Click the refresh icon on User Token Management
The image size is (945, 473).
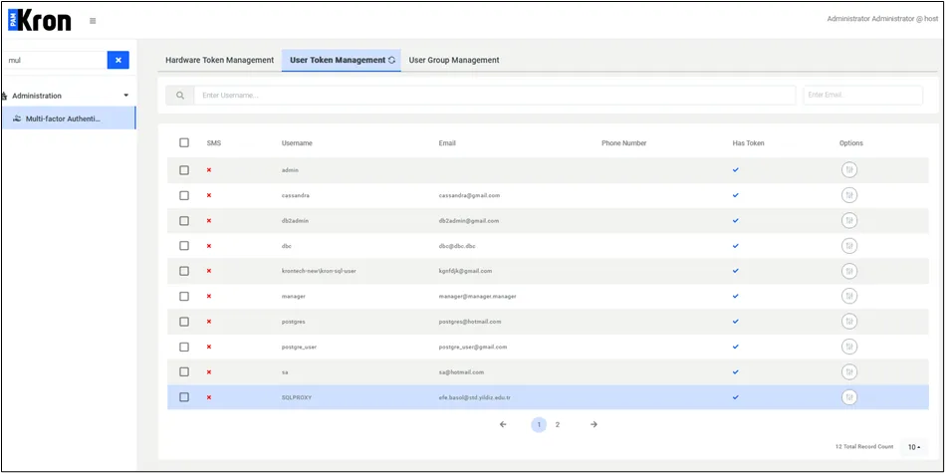[391, 61]
